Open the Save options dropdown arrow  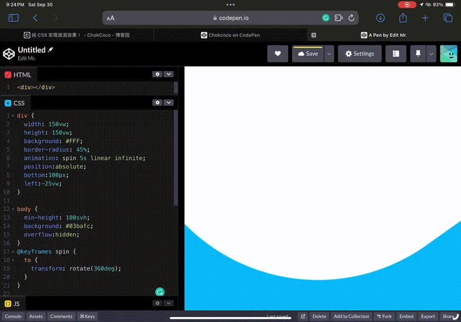[329, 54]
